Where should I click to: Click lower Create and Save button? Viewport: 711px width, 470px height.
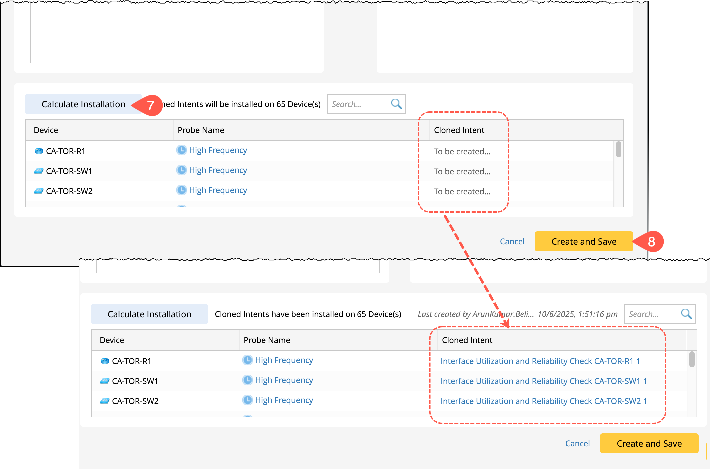point(649,443)
